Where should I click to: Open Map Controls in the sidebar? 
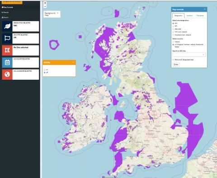(7, 7)
